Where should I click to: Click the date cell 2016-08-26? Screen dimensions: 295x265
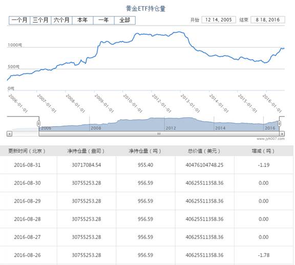pyautogui.click(x=27, y=255)
